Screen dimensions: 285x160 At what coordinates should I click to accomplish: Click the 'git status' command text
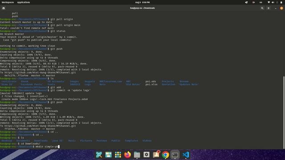click(58, 31)
